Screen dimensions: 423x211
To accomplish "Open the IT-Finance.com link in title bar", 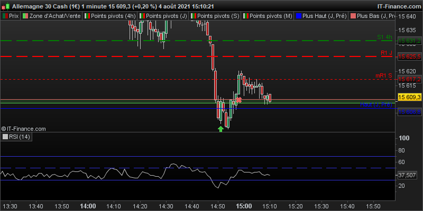I will (x=399, y=6).
